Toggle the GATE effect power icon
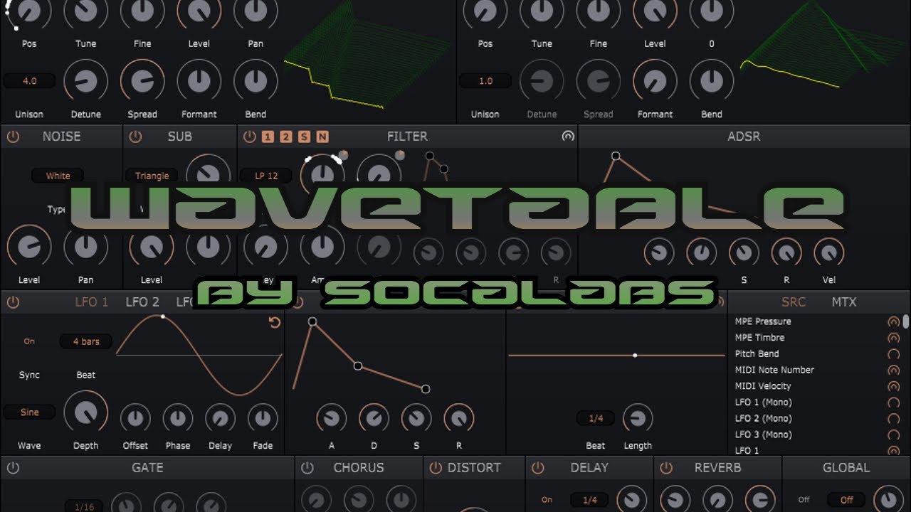Viewport: 911px width, 512px height. 13,468
